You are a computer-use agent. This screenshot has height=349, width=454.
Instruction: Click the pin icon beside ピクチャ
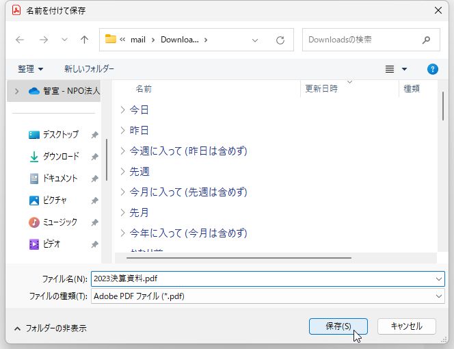(x=94, y=201)
